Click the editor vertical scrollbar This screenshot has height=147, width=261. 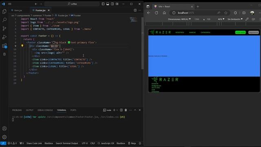coord(142,43)
